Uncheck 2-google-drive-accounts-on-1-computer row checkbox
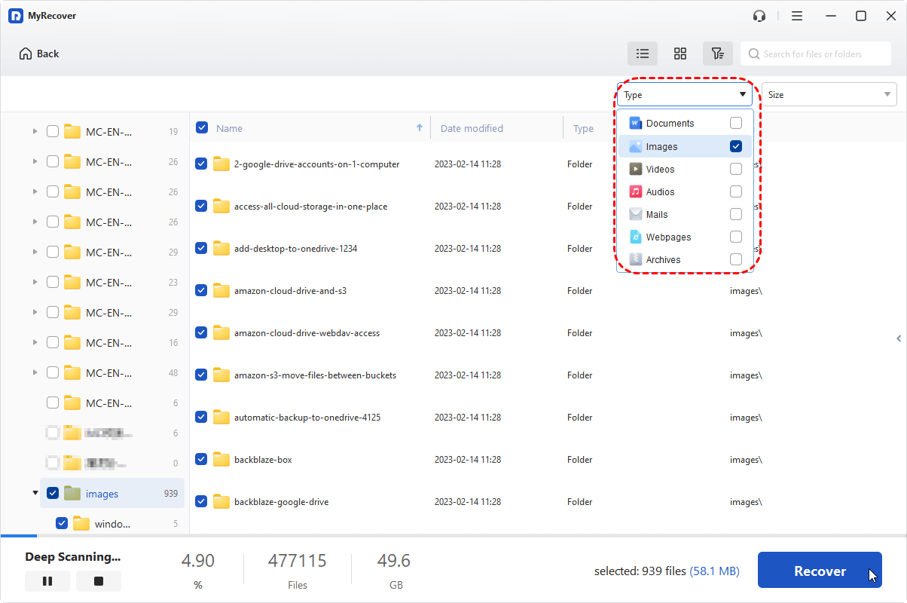 click(x=202, y=164)
